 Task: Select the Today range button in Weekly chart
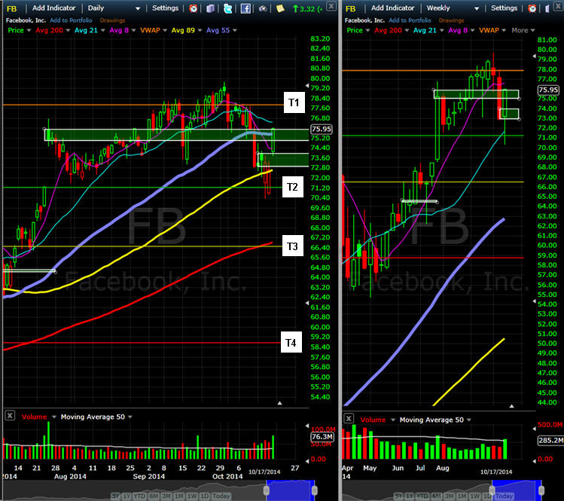coord(504,496)
